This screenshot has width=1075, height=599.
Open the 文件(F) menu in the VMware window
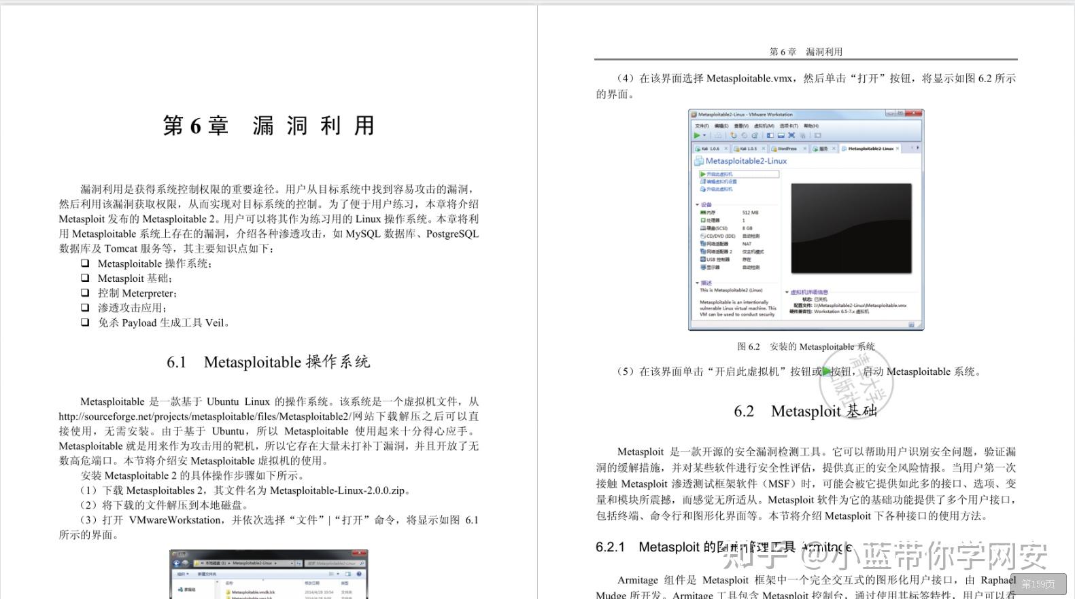702,126
